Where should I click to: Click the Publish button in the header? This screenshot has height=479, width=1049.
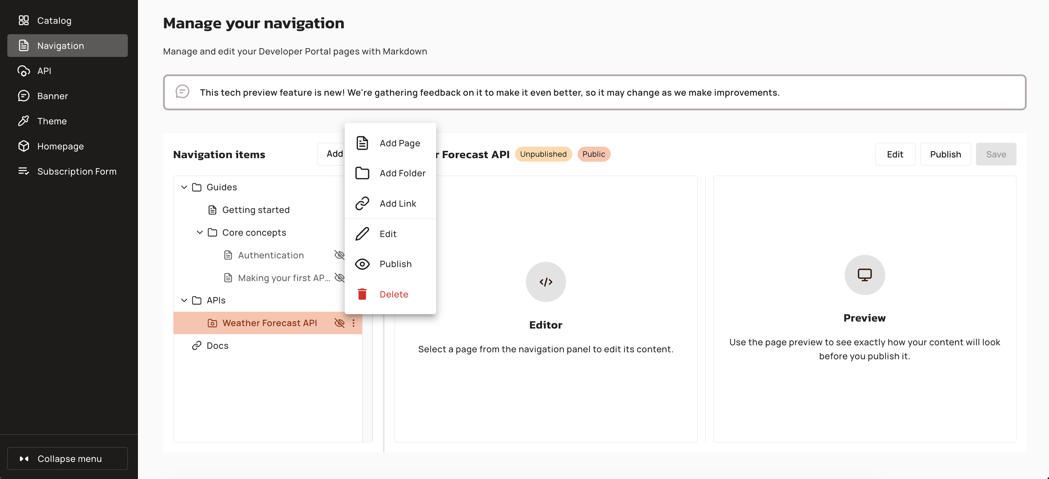click(x=945, y=154)
